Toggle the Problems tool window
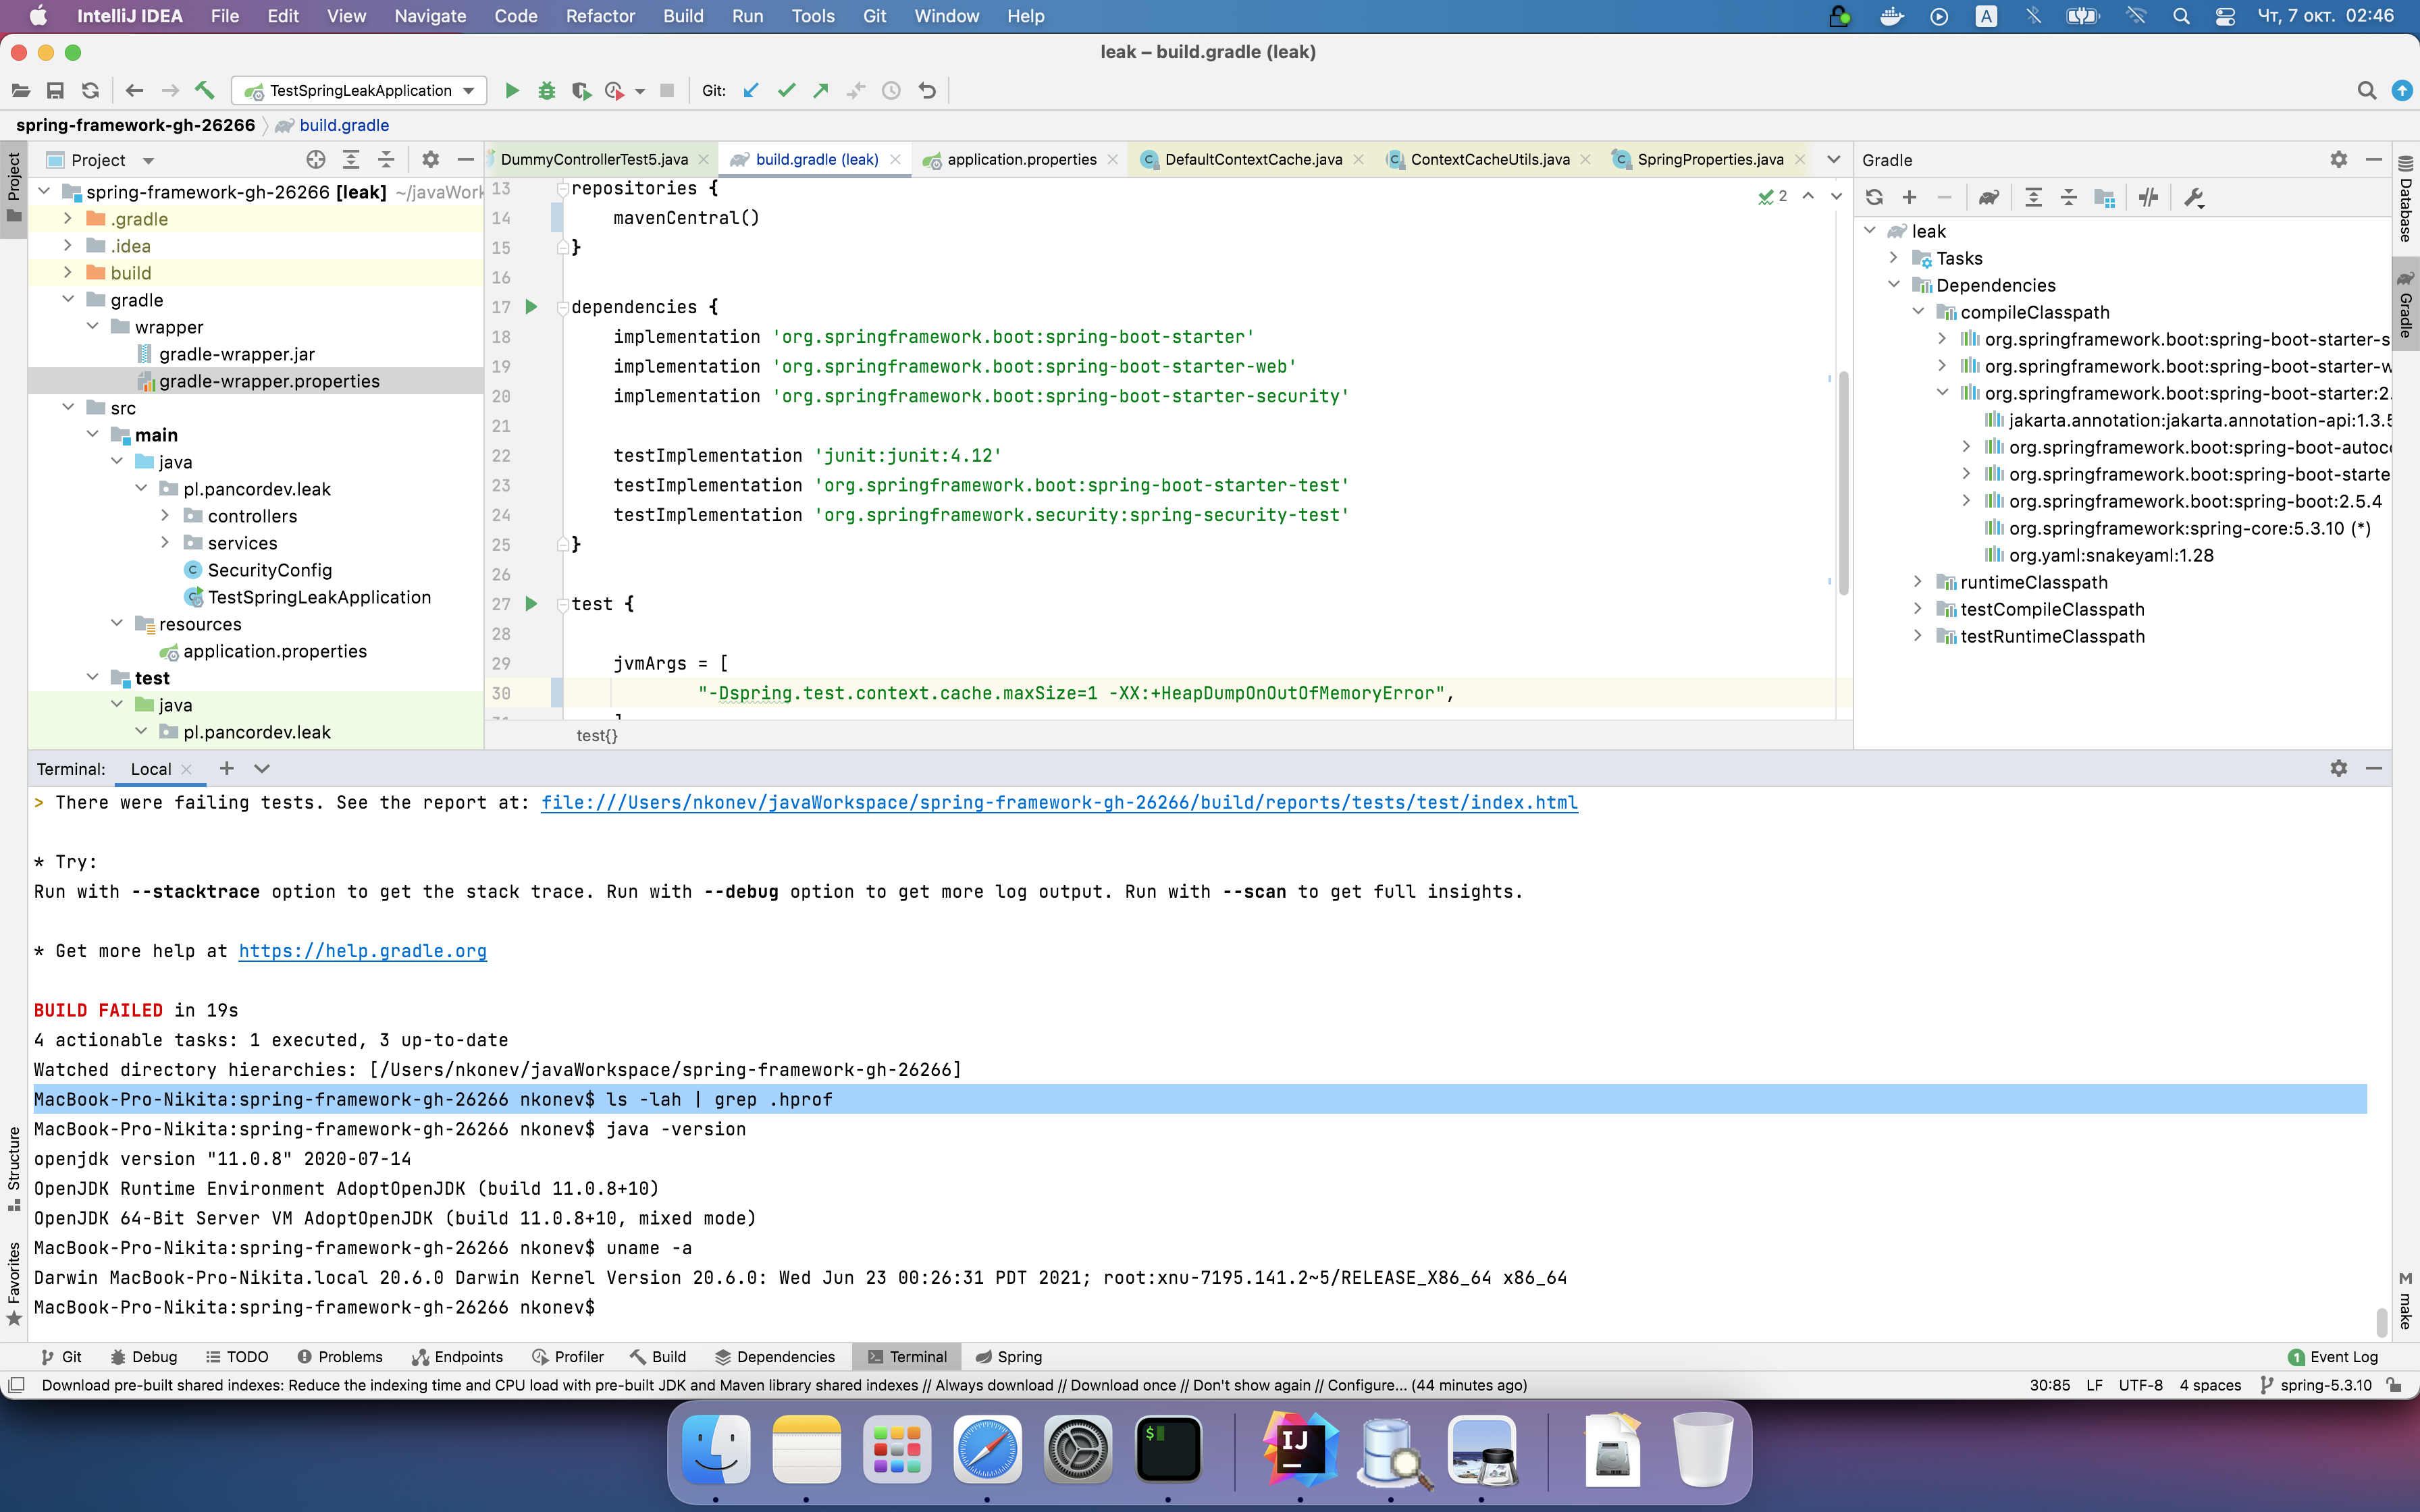Screen dimensions: 2420x1512 tap(340, 1357)
